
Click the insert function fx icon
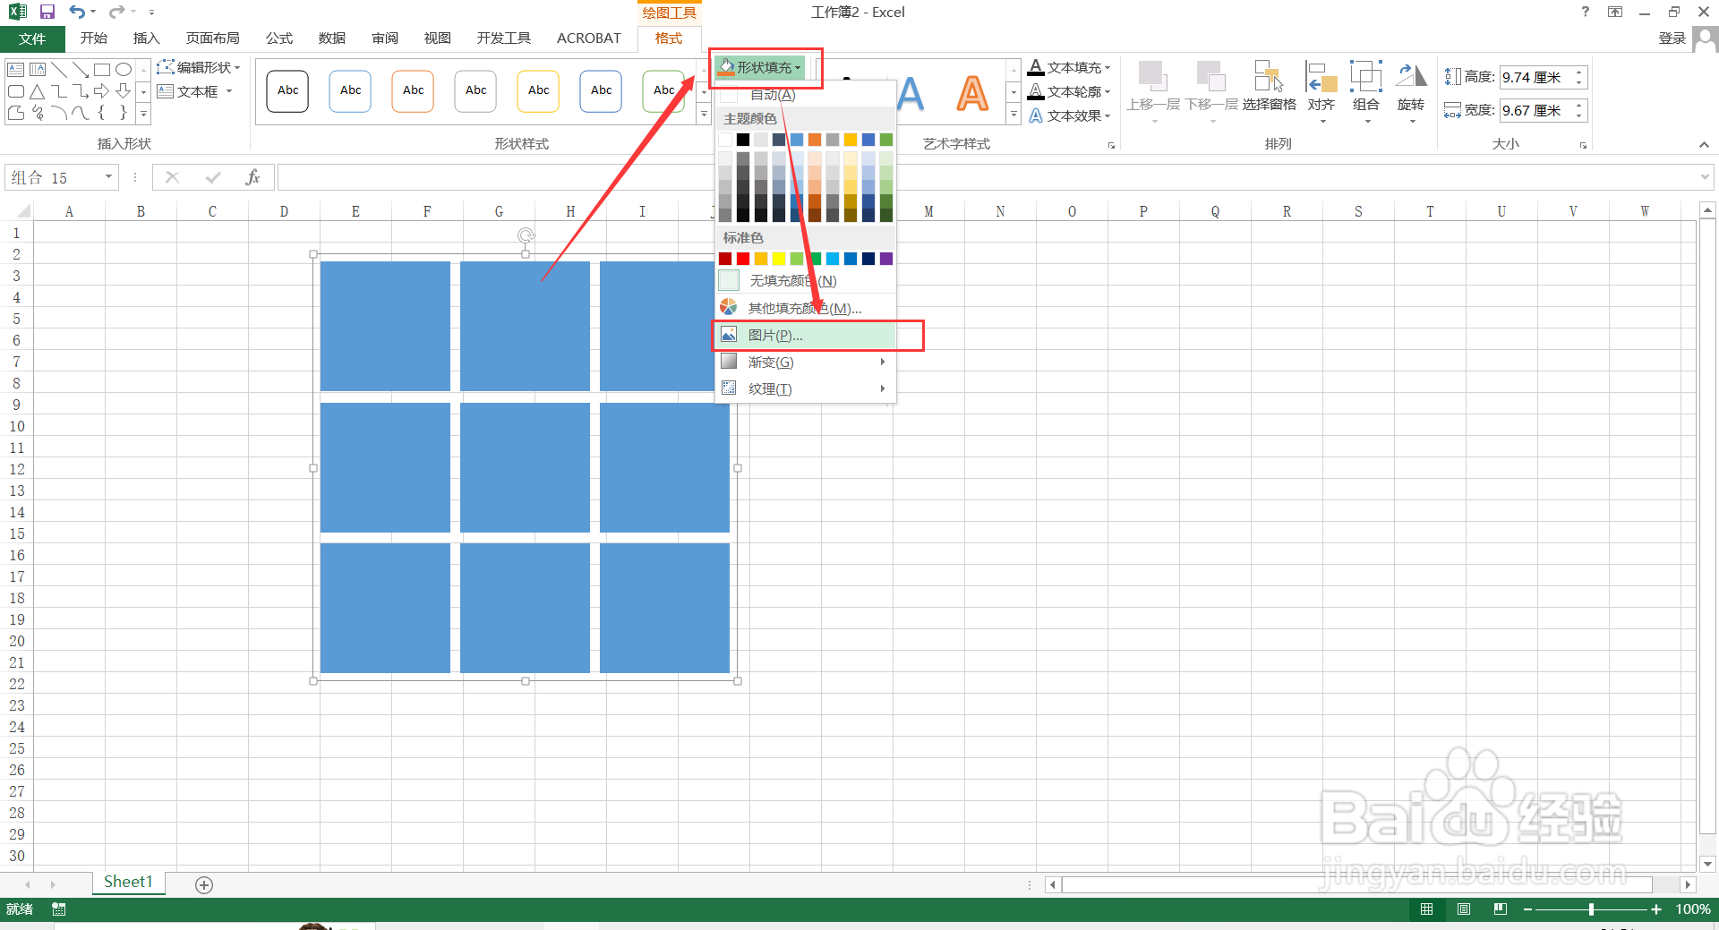pyautogui.click(x=252, y=177)
